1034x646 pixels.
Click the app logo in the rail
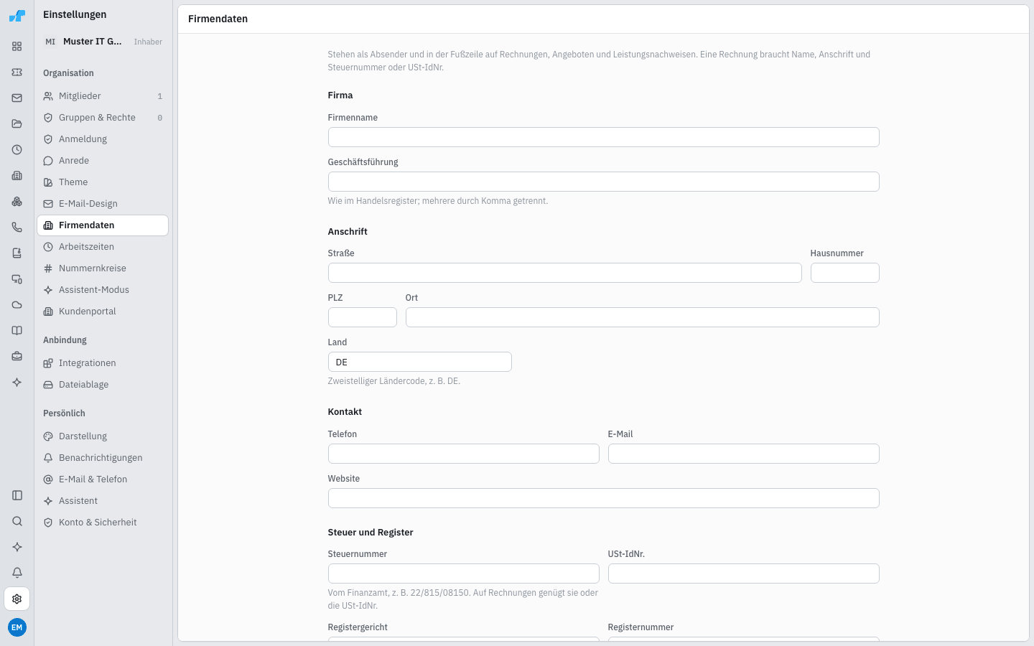coord(17,16)
